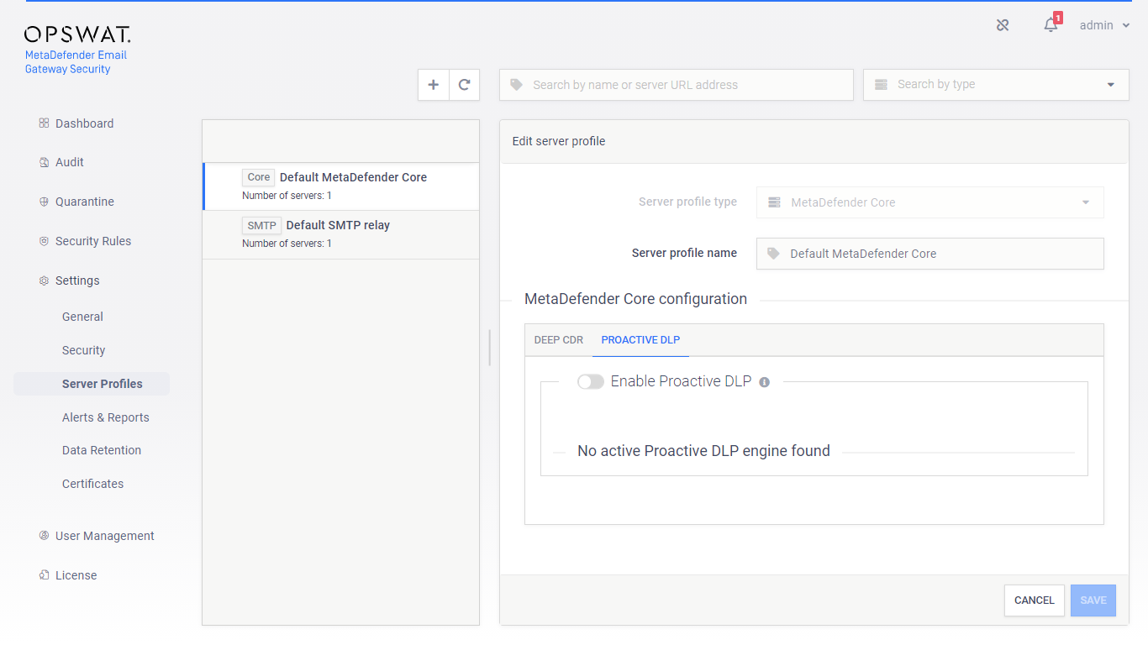Screen dimensions: 1148x645
Task: Click the add server profile plus icon
Action: click(434, 85)
